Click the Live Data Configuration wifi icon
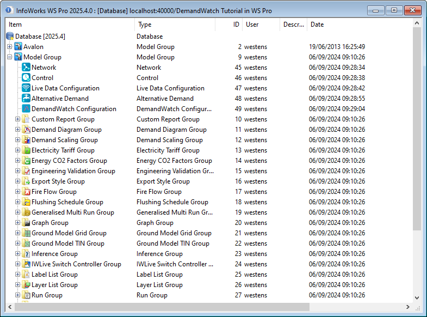The height and width of the screenshot is (317, 427). [26, 88]
